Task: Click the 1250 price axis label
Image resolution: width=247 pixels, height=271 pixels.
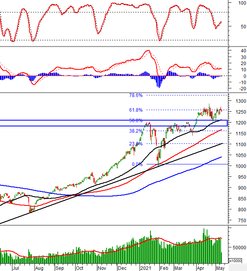Action: [241, 112]
